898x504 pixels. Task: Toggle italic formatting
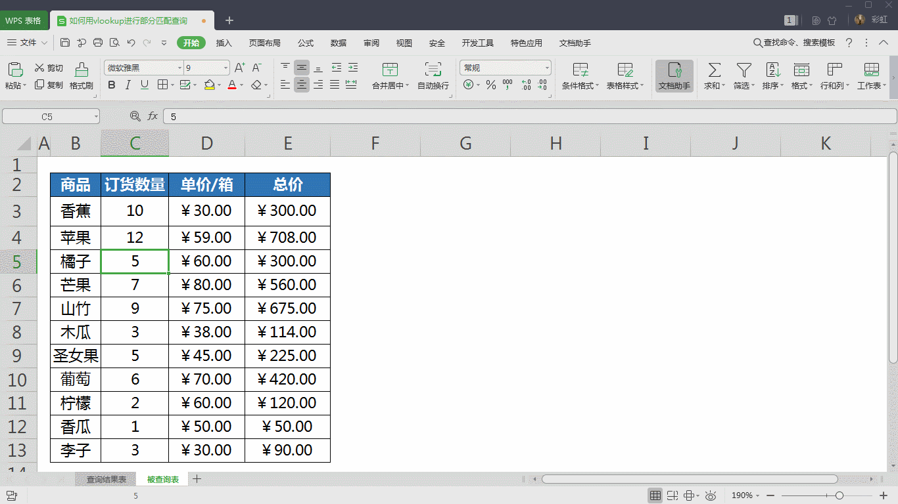126,85
